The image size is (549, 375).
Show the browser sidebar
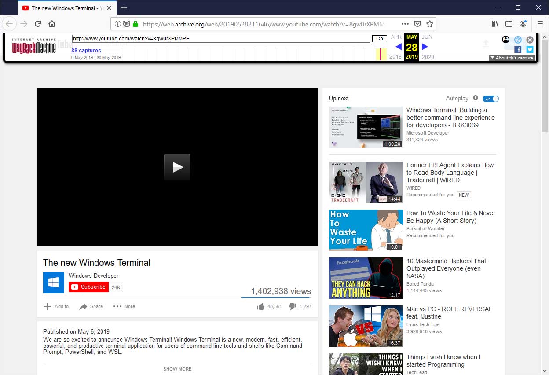pyautogui.click(x=509, y=24)
